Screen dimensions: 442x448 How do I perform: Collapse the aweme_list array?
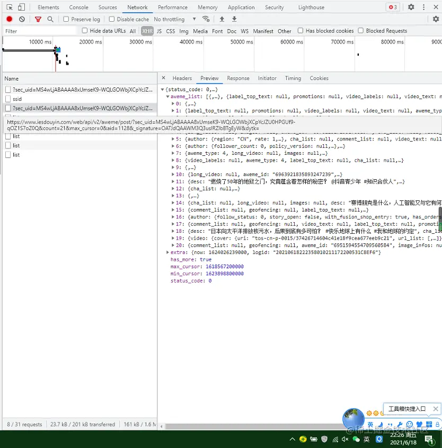point(167,96)
